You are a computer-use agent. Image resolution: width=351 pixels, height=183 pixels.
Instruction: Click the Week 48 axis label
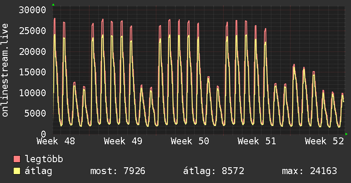[x=56, y=141]
